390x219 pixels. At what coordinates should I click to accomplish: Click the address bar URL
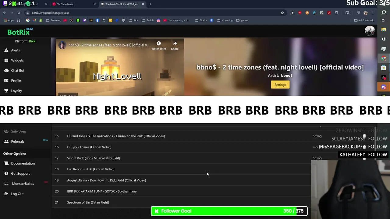click(50, 13)
